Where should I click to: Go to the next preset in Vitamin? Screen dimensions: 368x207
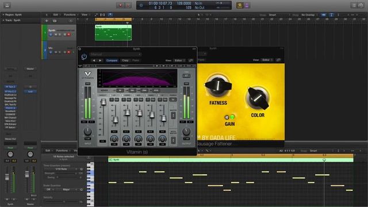point(100,60)
